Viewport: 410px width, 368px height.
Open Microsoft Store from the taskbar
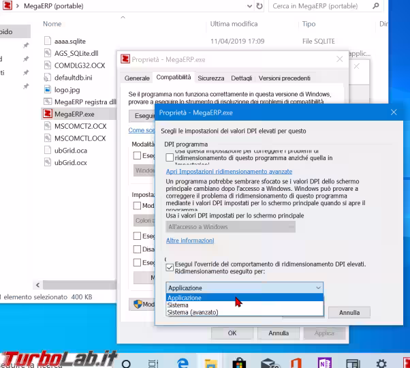(239, 363)
